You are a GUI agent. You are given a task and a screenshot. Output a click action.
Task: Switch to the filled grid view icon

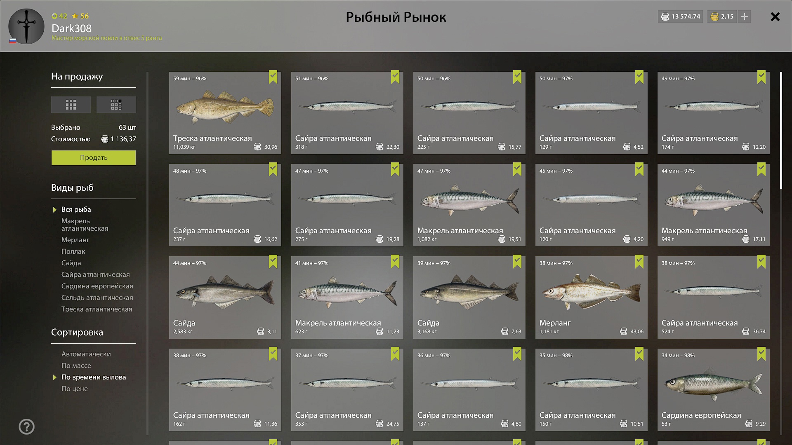[x=71, y=105]
